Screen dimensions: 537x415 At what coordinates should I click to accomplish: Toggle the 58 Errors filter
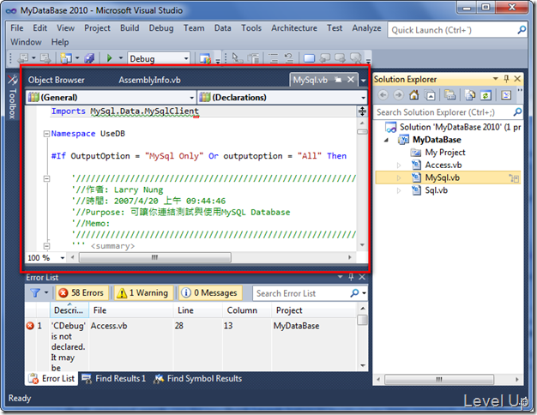click(x=82, y=293)
